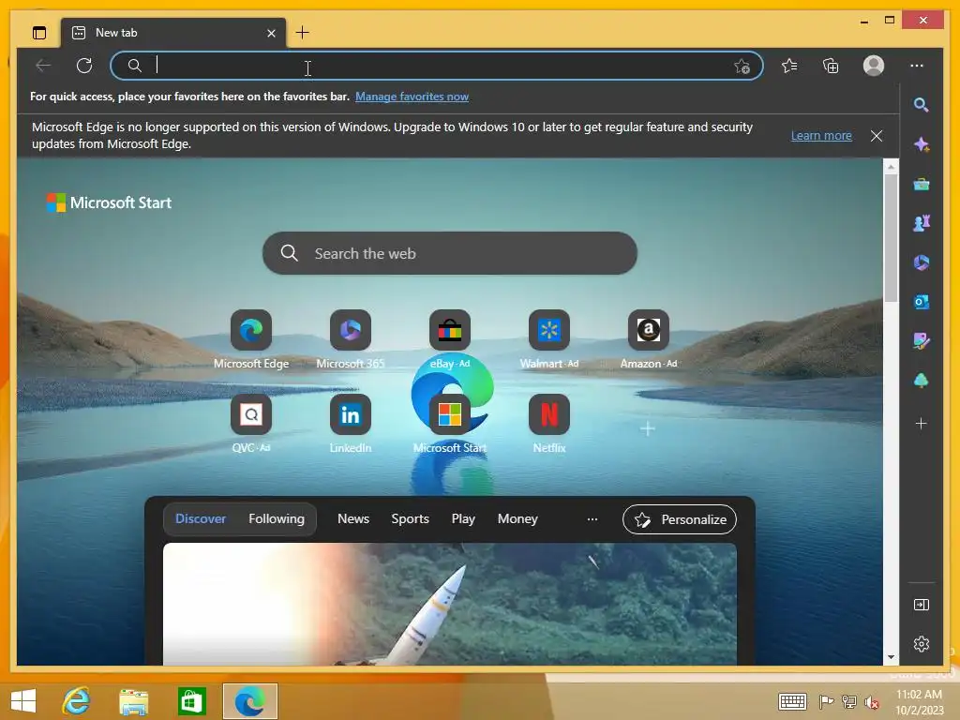Open the sidebar Outlook icon
This screenshot has height=720, width=960.
(922, 302)
